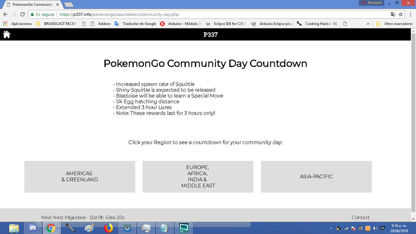Click the scrollbar up arrow
This screenshot has width=416, height=234.
coord(413,31)
